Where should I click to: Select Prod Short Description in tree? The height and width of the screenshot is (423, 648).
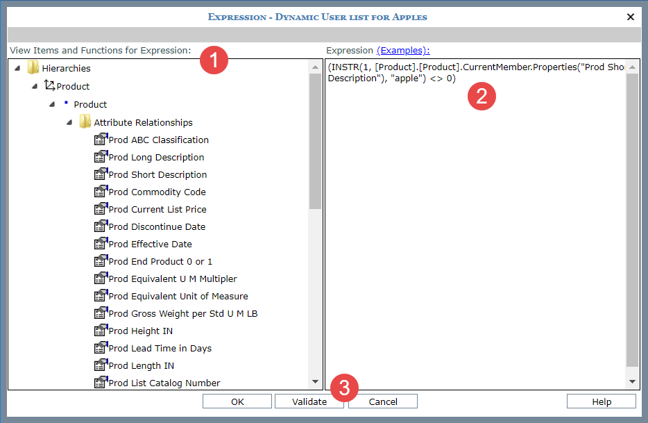pyautogui.click(x=157, y=174)
